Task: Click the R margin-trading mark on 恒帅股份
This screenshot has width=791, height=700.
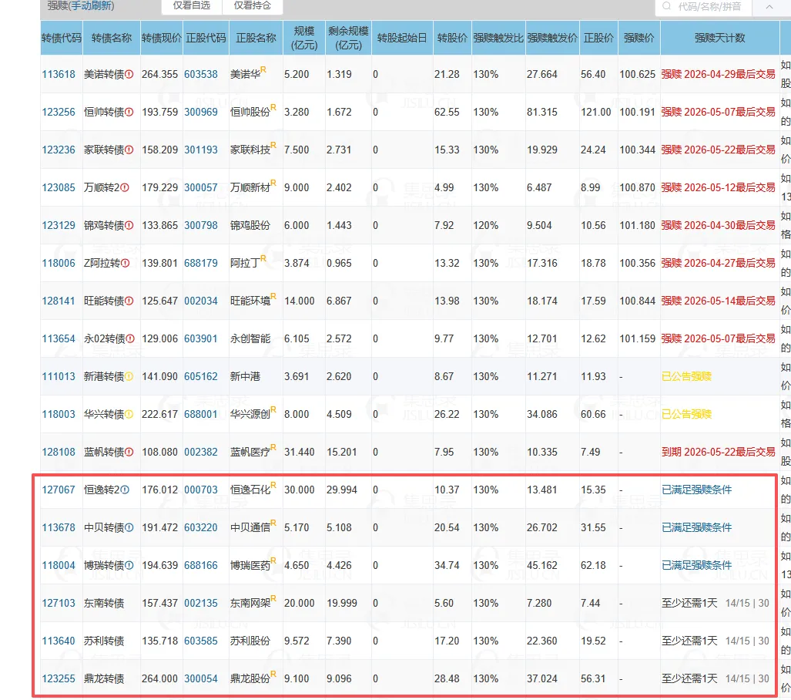Action: 273,107
